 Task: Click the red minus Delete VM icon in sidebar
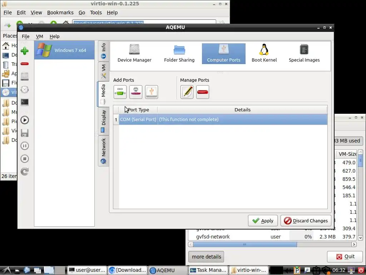25,64
